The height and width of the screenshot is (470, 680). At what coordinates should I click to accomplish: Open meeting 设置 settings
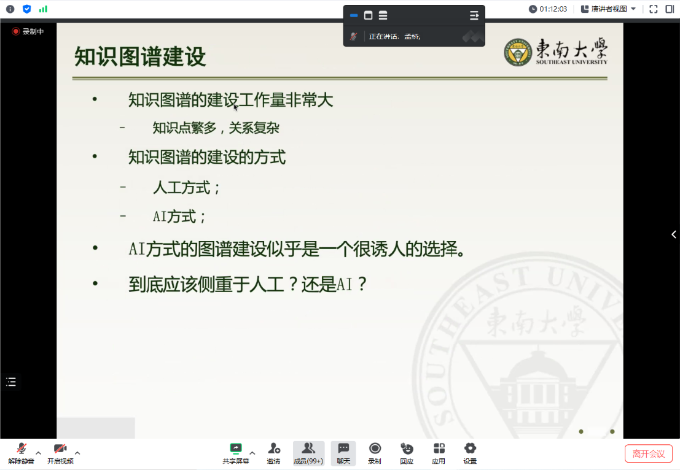[470, 453]
